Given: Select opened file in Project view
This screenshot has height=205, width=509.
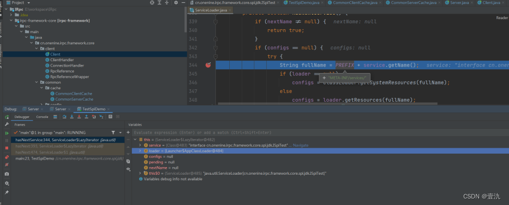Looking at the screenshot, I should (x=152, y=3).
